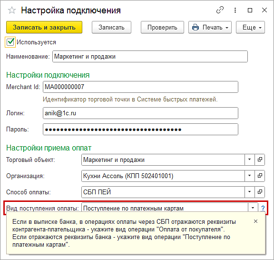Edit the Логин field
Screen dimensions: 274x260
click(140, 113)
